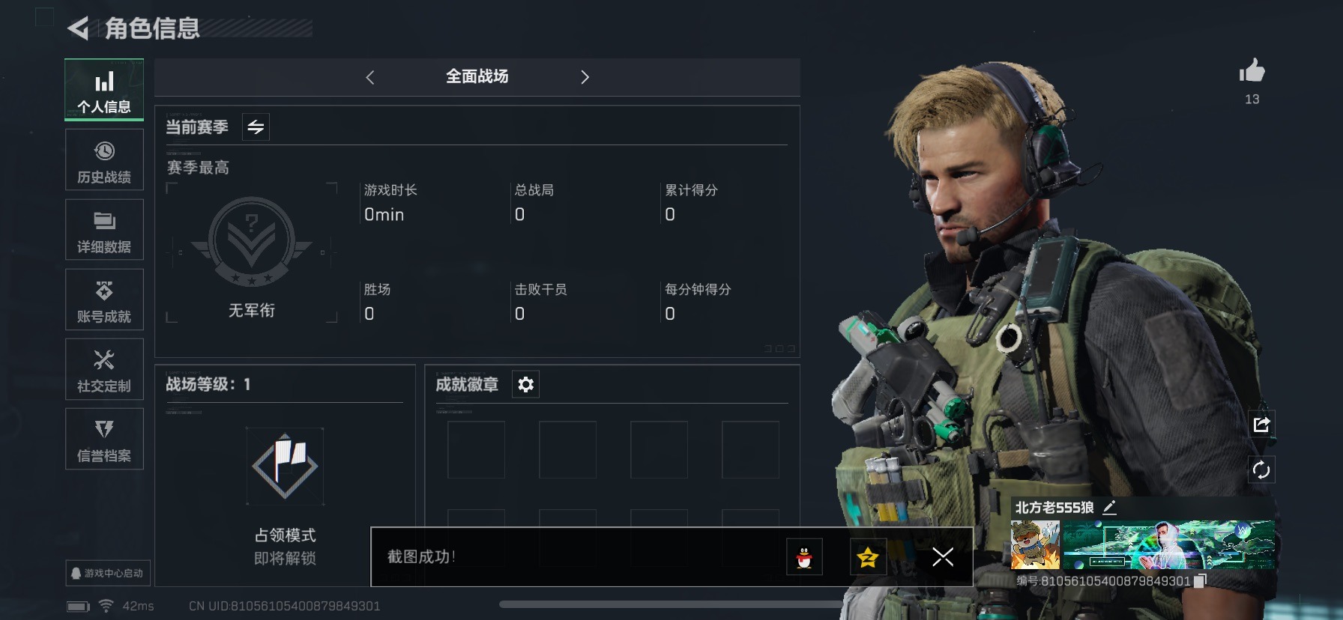This screenshot has width=1343, height=620.
Task: Switch to previous game mode arrow
Action: coord(369,77)
